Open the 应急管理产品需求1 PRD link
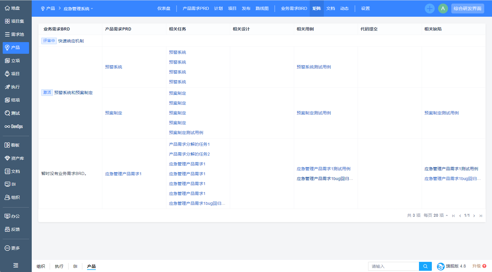 (x=123, y=174)
